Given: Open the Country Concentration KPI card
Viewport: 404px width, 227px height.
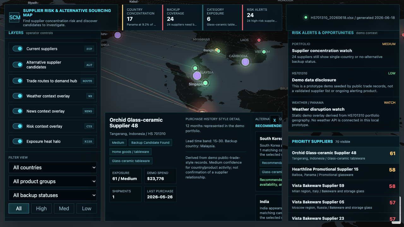Looking at the screenshot, I should click(142, 18).
